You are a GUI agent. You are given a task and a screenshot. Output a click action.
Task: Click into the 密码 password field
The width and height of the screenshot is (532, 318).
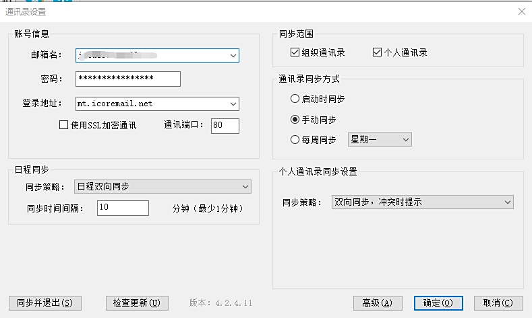[x=128, y=79]
